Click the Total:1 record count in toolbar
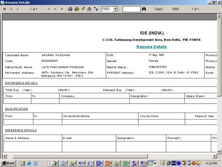Screen dimensions: 222x167 pyautogui.click(x=159, y=9)
